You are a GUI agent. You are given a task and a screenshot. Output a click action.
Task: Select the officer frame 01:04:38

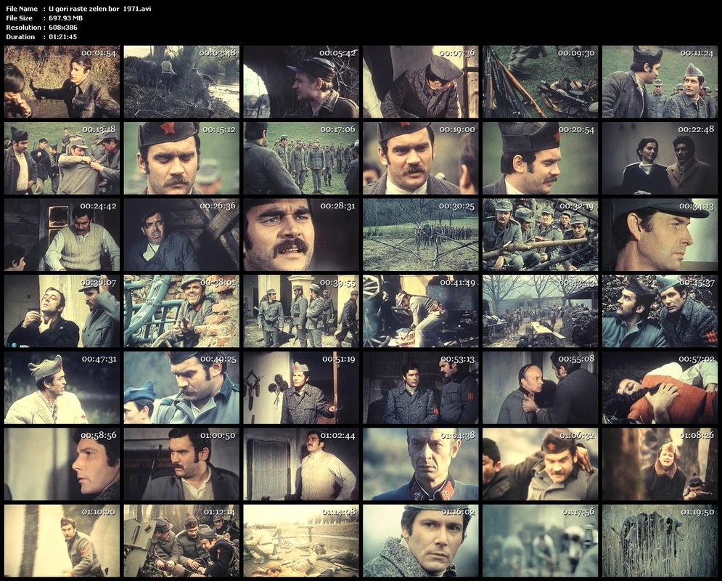click(x=420, y=464)
